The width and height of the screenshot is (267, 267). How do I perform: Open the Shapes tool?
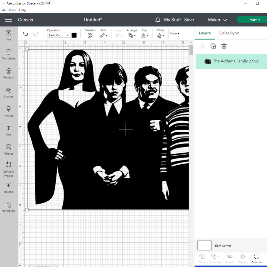point(8,92)
